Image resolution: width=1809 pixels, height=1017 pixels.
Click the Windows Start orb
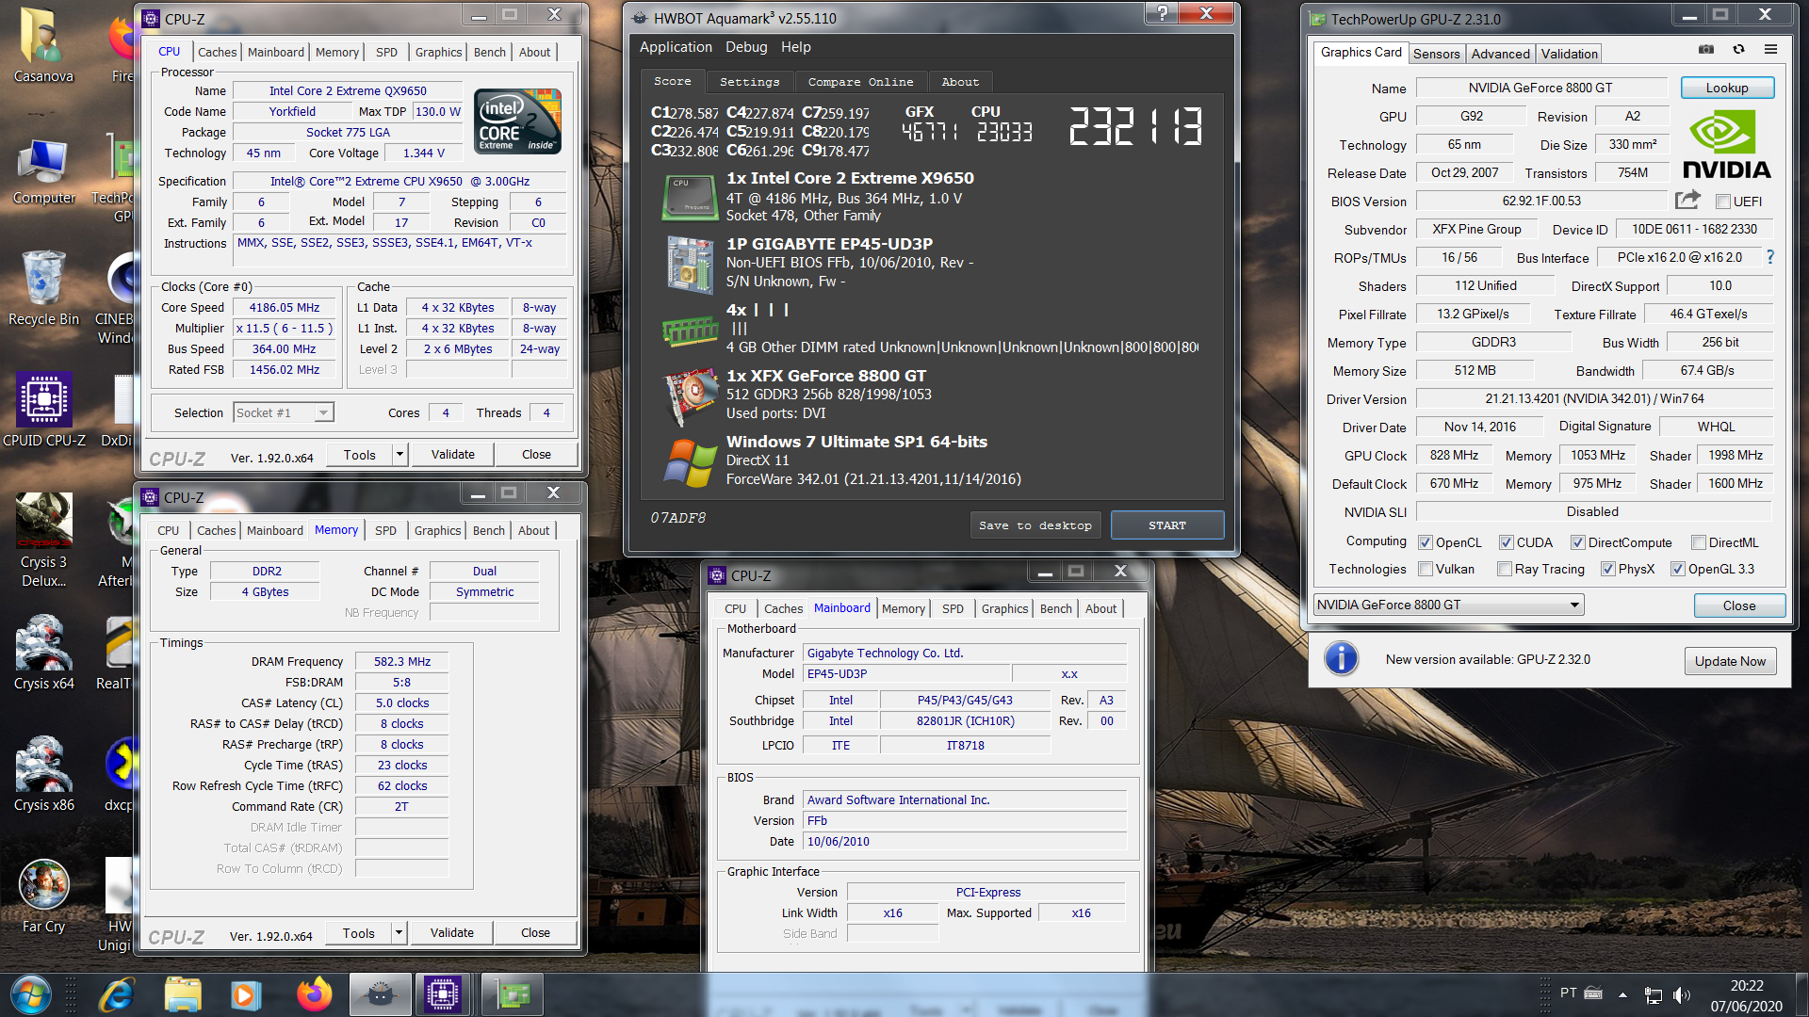coord(31,994)
